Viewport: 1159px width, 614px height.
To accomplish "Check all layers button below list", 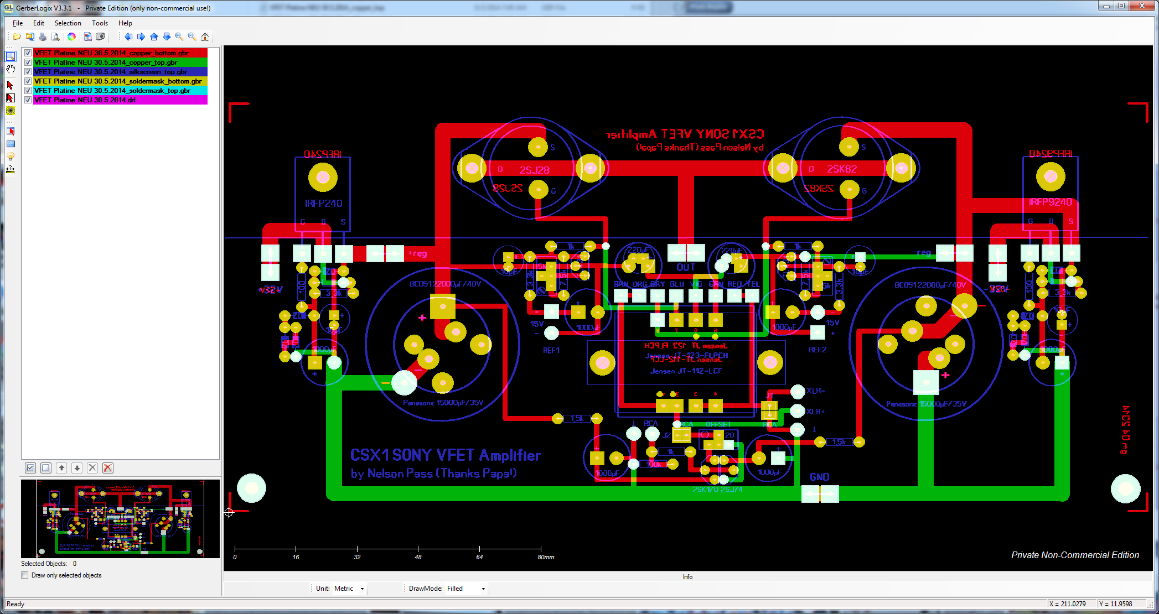I will 30,468.
